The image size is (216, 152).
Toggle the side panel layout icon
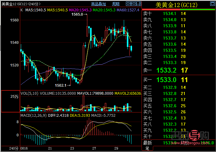click(138, 4)
